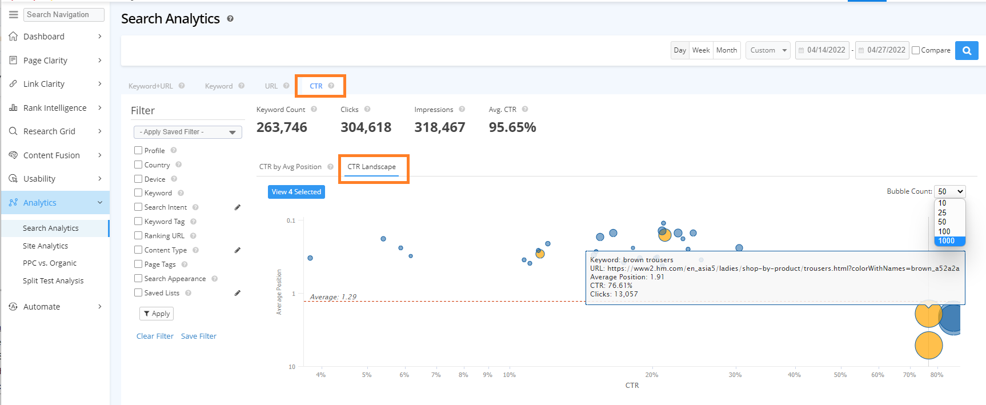Click the help icon beside Avg. CTR

tap(525, 109)
